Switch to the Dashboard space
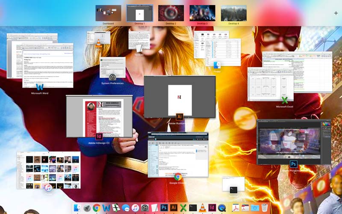Image resolution: width=342 pixels, height=214 pixels. 109,13
